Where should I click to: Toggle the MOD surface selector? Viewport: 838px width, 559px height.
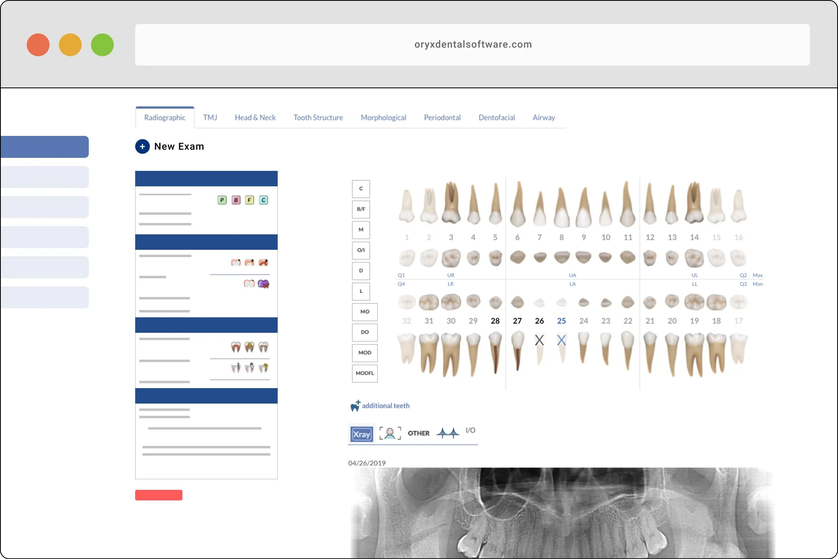[364, 353]
